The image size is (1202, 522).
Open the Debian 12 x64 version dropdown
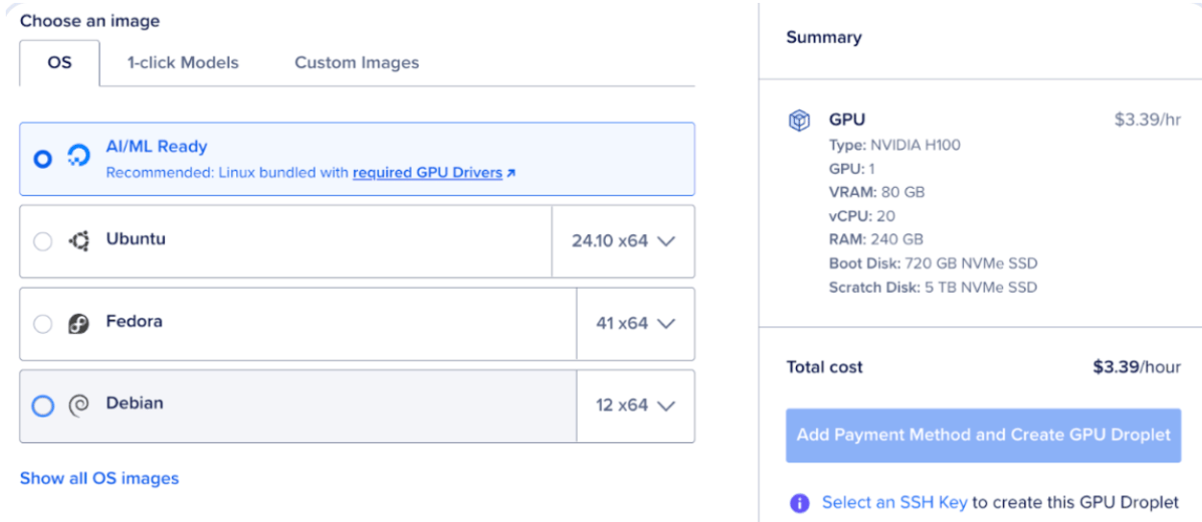click(x=635, y=406)
